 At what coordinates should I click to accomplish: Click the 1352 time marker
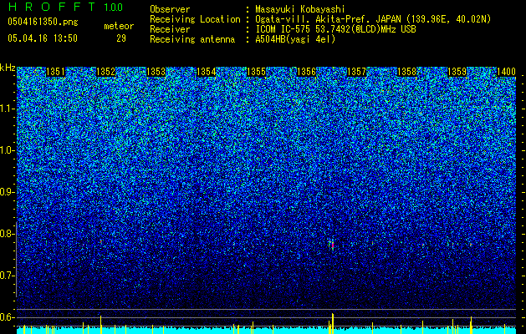point(105,72)
